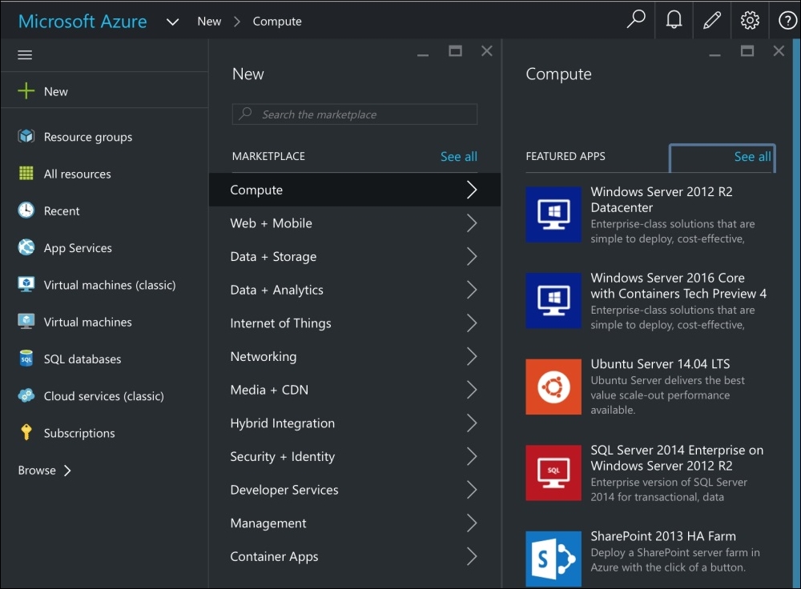Screen dimensions: 801x589
Task: Click the Subscriptions key icon
Action: click(26, 432)
